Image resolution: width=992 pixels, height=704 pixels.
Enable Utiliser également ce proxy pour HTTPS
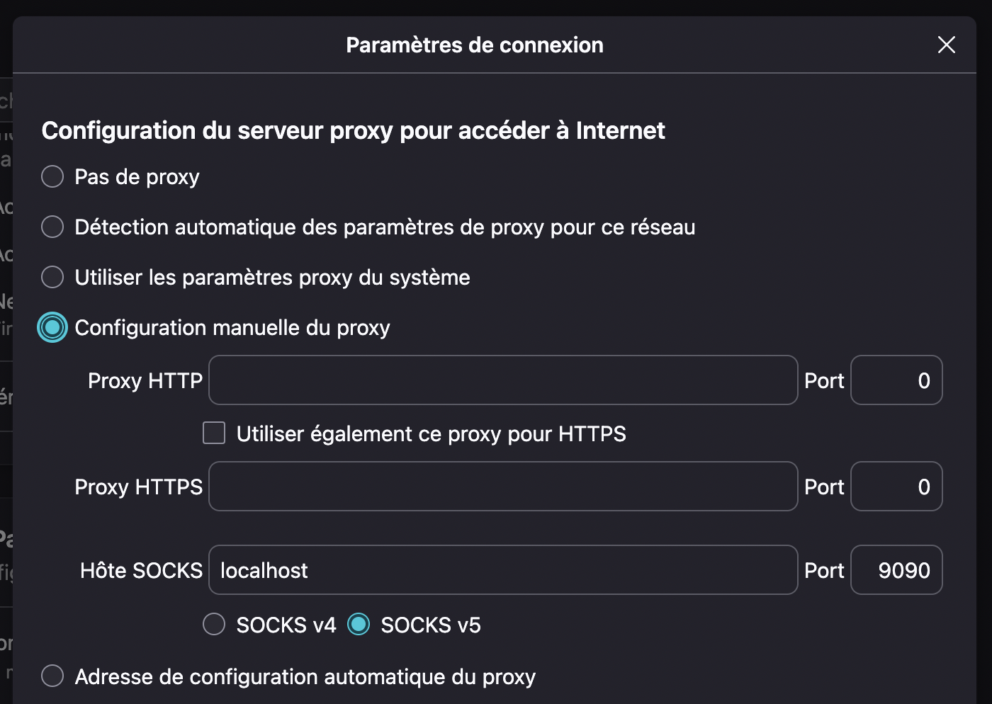click(214, 433)
